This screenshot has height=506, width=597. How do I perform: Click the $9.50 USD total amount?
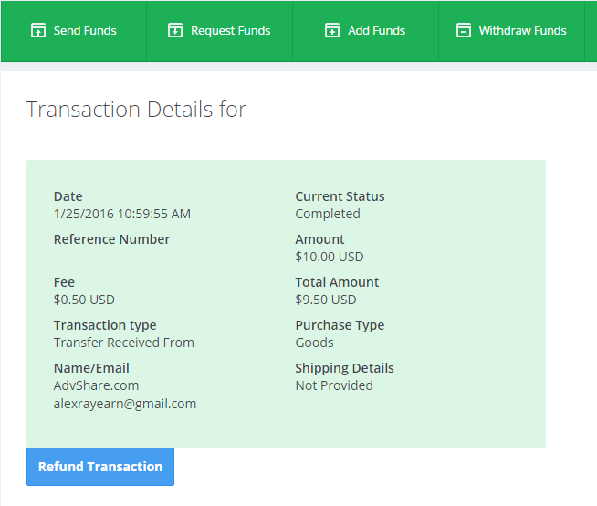pyautogui.click(x=326, y=300)
